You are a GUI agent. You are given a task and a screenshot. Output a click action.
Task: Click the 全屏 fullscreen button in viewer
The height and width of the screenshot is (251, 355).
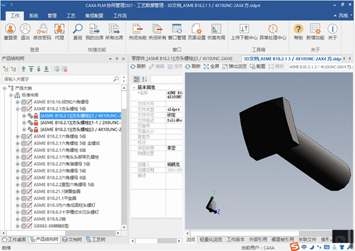[x=212, y=66]
